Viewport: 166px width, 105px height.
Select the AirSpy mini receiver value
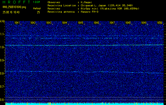[x=110, y=8]
